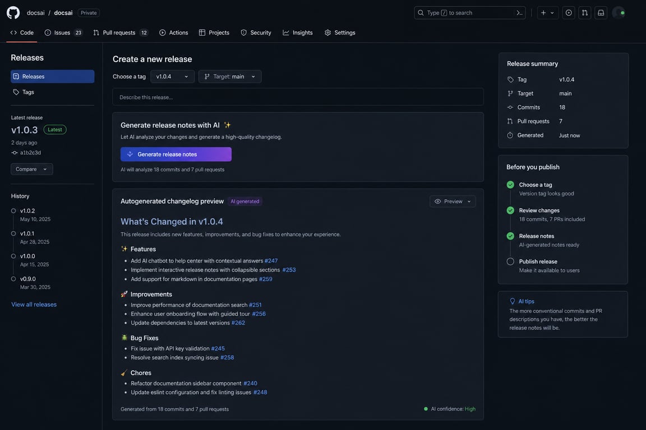Image resolution: width=646 pixels, height=430 pixels.
Task: Switch to the Actions tab
Action: click(173, 32)
